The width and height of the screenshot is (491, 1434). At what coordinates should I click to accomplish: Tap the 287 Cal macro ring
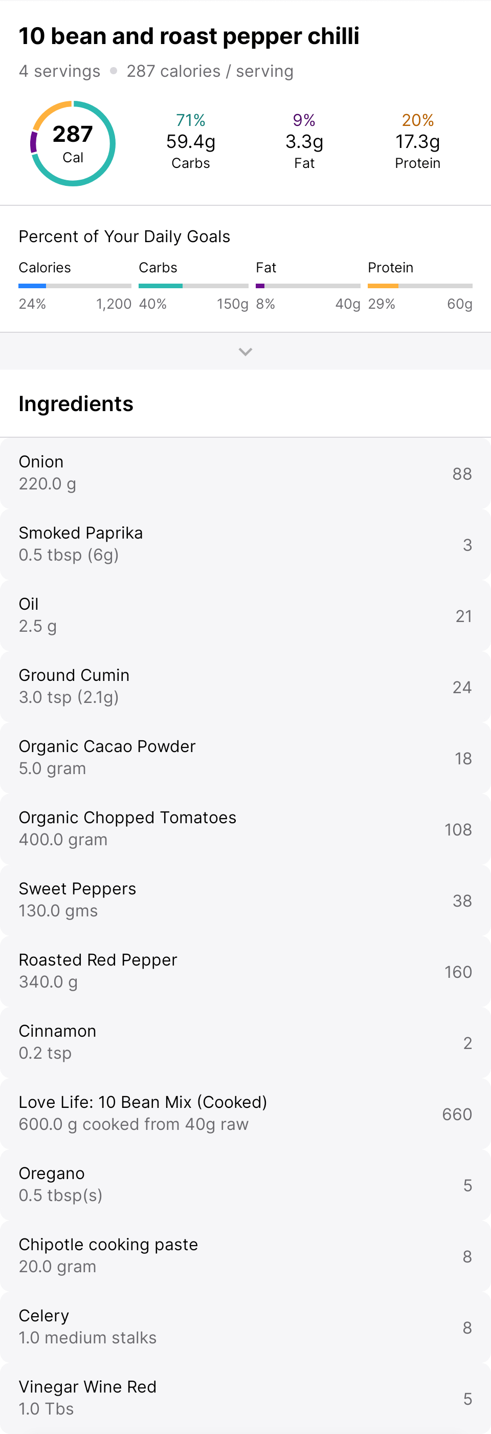pos(73,144)
